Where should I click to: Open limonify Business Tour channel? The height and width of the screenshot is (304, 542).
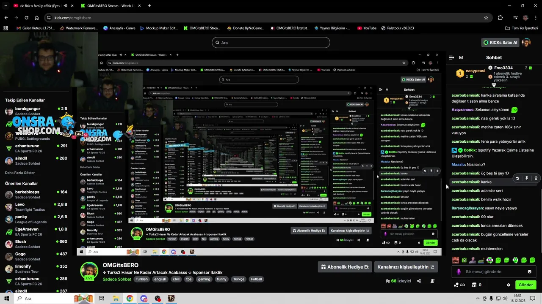36,269
